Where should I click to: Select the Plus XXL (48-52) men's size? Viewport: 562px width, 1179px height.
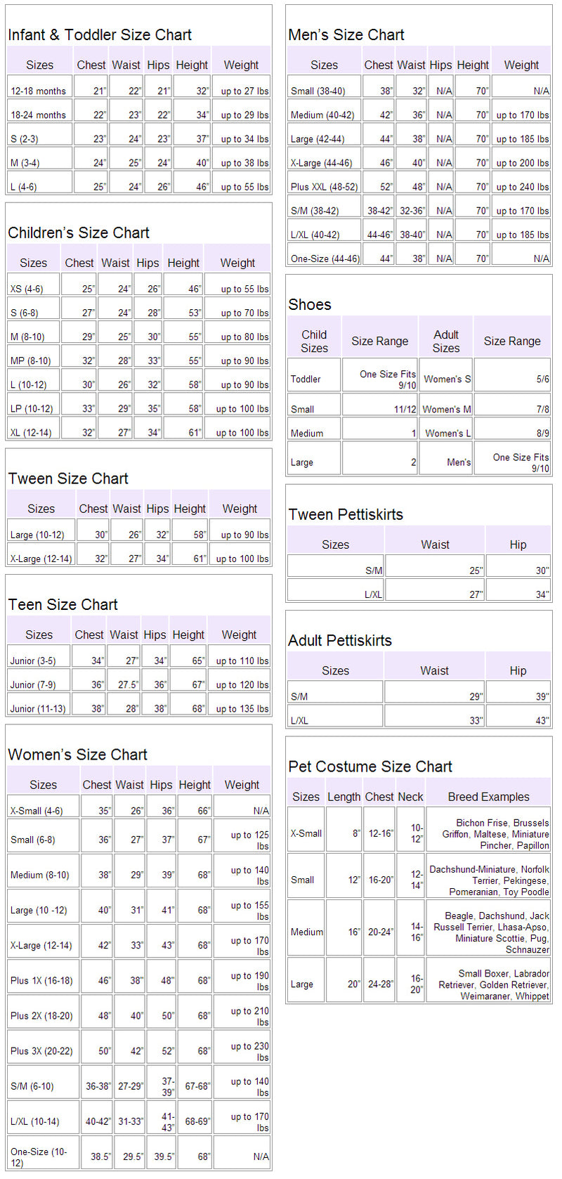click(x=324, y=186)
